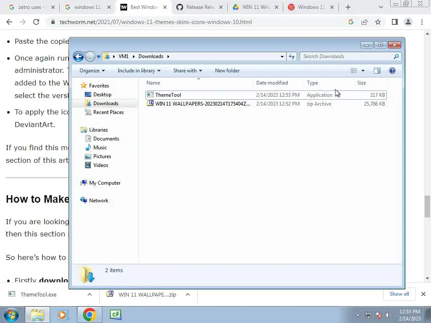The width and height of the screenshot is (431, 323).
Task: Select Libraries node
Action: [98, 130]
